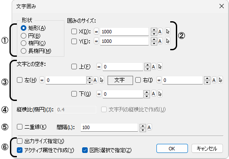The height and width of the screenshot is (159, 229).
Task: Click the equals icon before 下(G) value
Action: [99, 94]
